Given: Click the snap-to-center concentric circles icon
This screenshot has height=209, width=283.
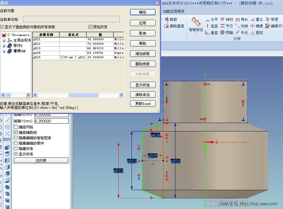Looking at the screenshot, I should pos(7,127).
